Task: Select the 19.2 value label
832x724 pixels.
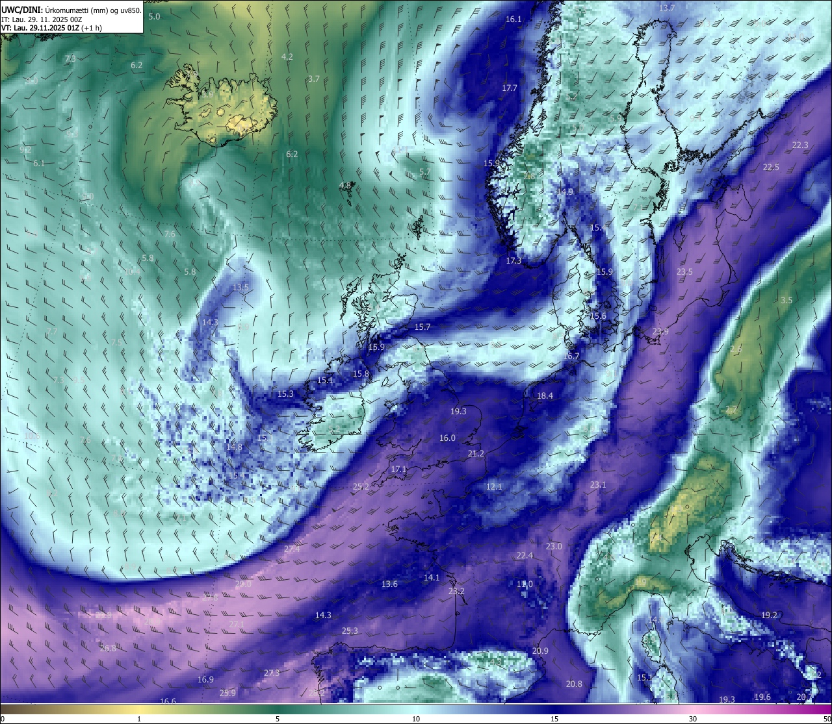Action: click(x=769, y=615)
